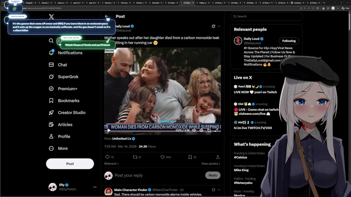Click the reply icon with 79 replies
Image resolution: width=351 pixels, height=197 pixels.
[x=107, y=157]
